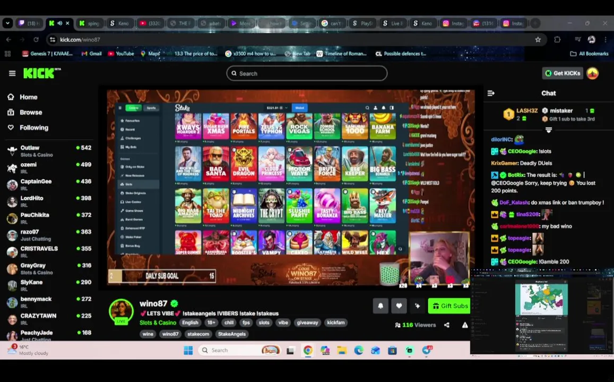Open Telegram from the taskbar
Image resolution: width=614 pixels, height=382 pixels.
click(x=427, y=350)
